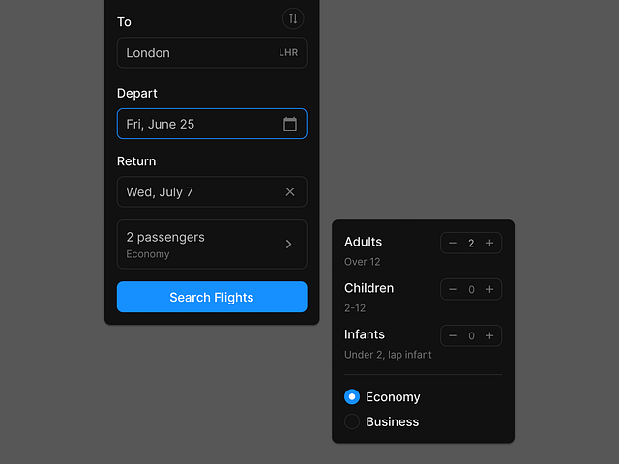619x464 pixels.
Task: Expand passengers selector chevron
Action: (x=288, y=245)
